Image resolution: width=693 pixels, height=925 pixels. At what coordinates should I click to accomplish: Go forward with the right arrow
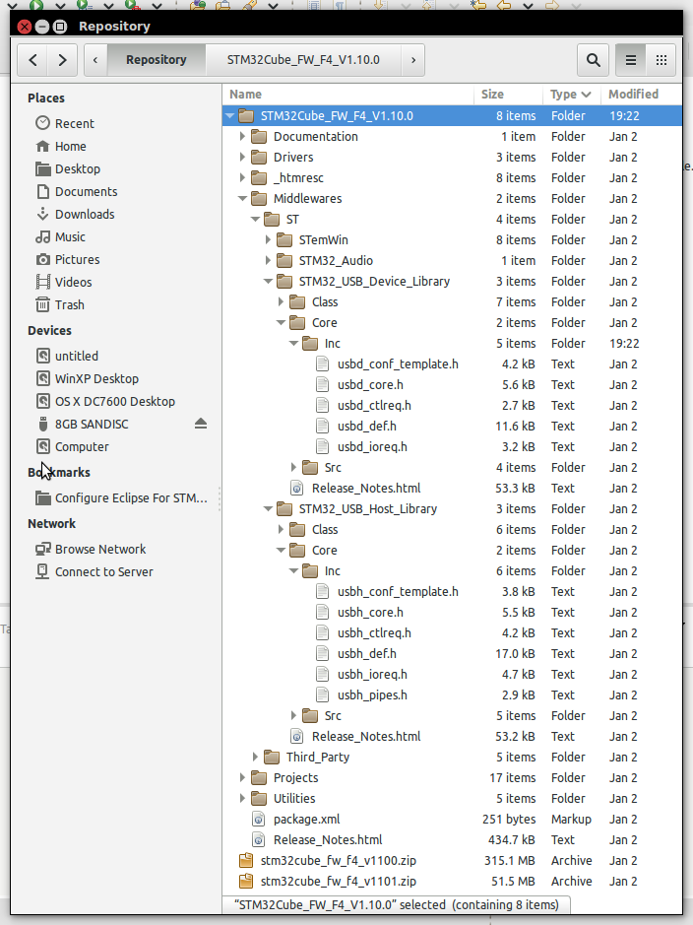[x=62, y=60]
